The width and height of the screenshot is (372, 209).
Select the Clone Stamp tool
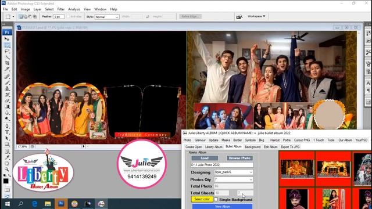(7, 89)
